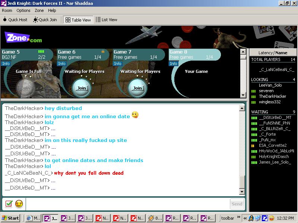This screenshot has height=223, width=298.
Task: Click taskbar item labeled "8..."
Action: pyautogui.click(x=155, y=218)
